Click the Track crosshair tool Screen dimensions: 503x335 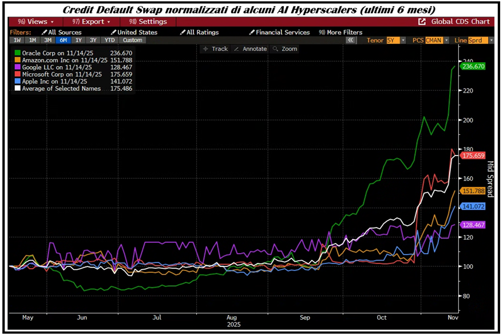coord(215,49)
